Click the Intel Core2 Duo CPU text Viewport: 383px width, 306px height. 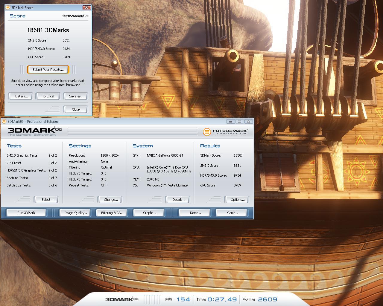(169, 169)
